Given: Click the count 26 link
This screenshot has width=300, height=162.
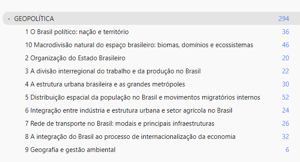Looking at the screenshot, I should click(x=286, y=124).
